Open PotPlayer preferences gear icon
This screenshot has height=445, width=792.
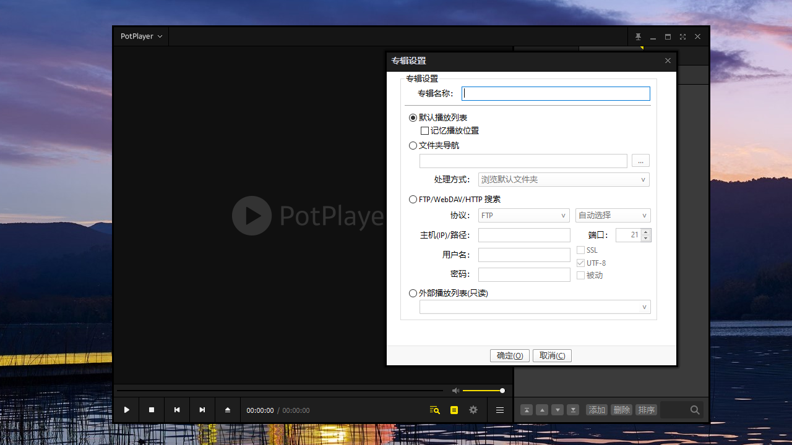(473, 410)
